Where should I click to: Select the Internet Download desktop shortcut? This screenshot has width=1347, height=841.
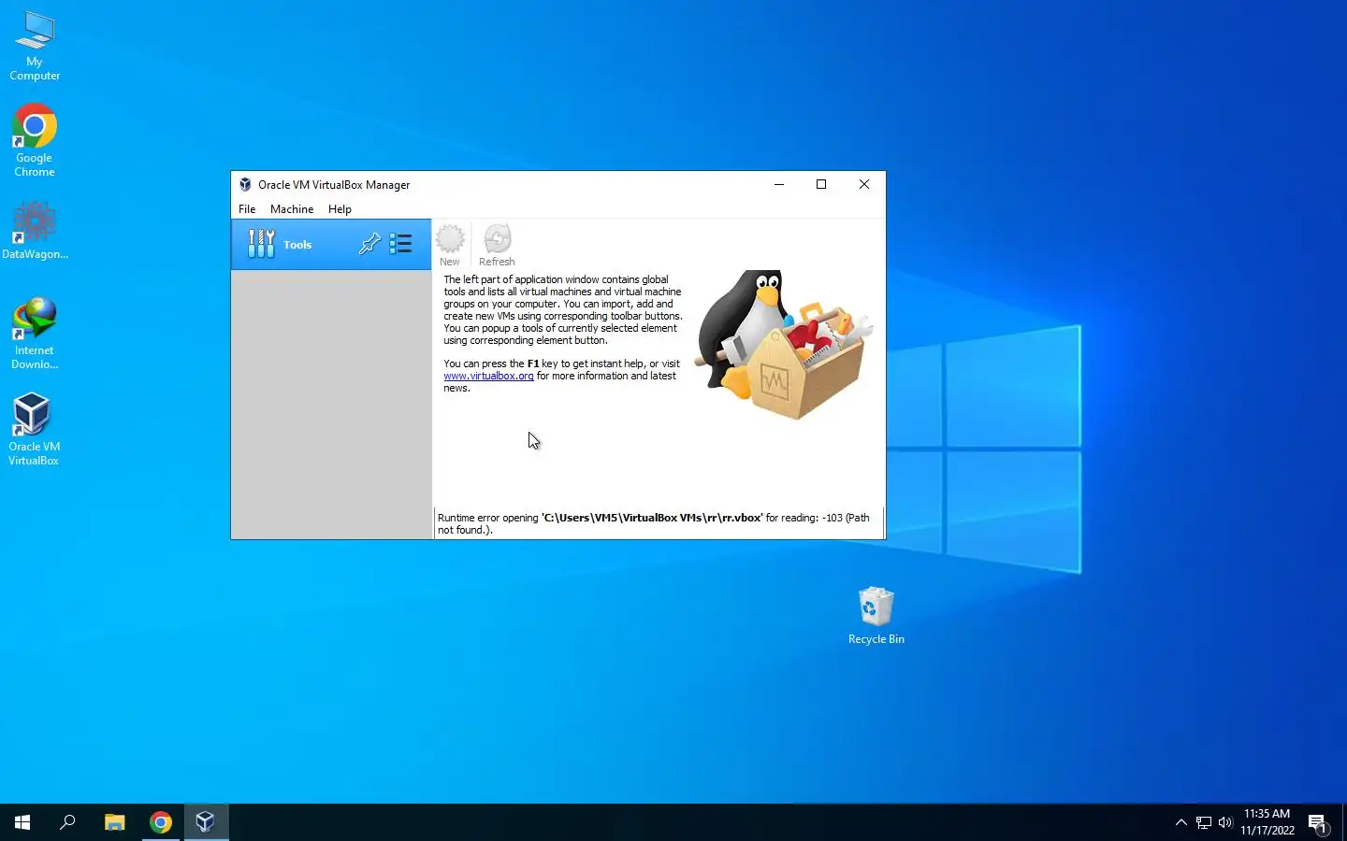[35, 334]
